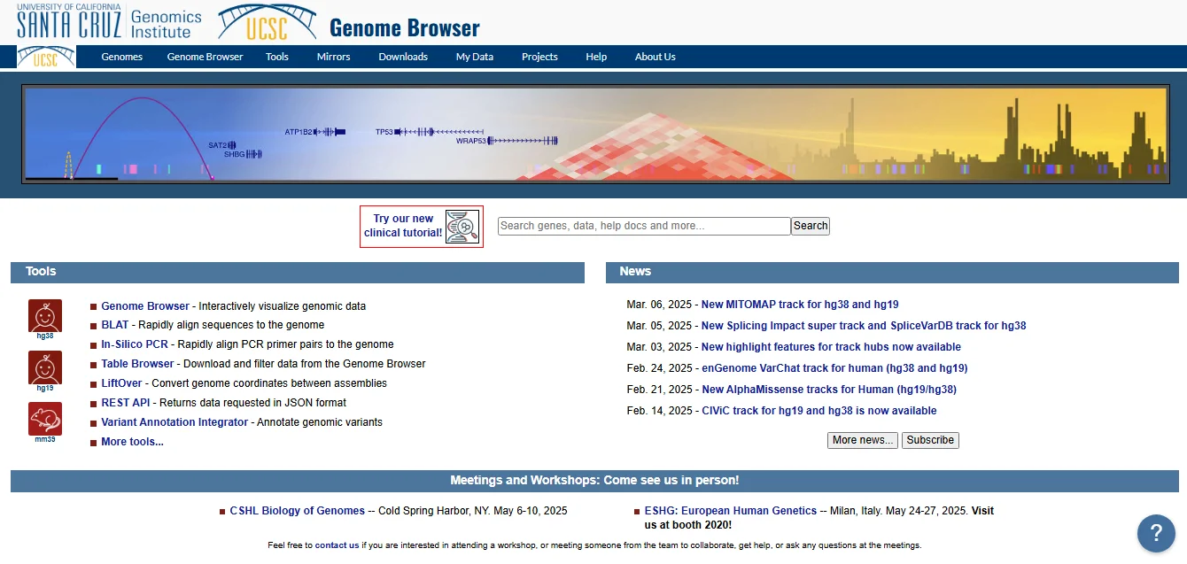Image resolution: width=1187 pixels, height=564 pixels.
Task: Expand the Downloads menu
Action: [x=403, y=57]
